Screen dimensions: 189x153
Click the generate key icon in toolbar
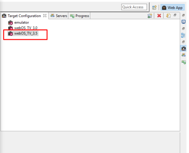(x=168, y=16)
